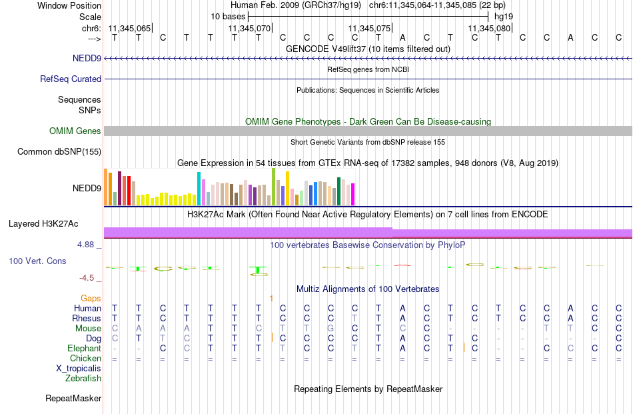The width and height of the screenshot is (633, 414).
Task: Click the GTEx NEDD9 expression bar chart
Action: 229,187
